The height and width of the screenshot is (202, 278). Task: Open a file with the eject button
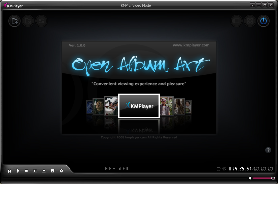tap(44, 171)
